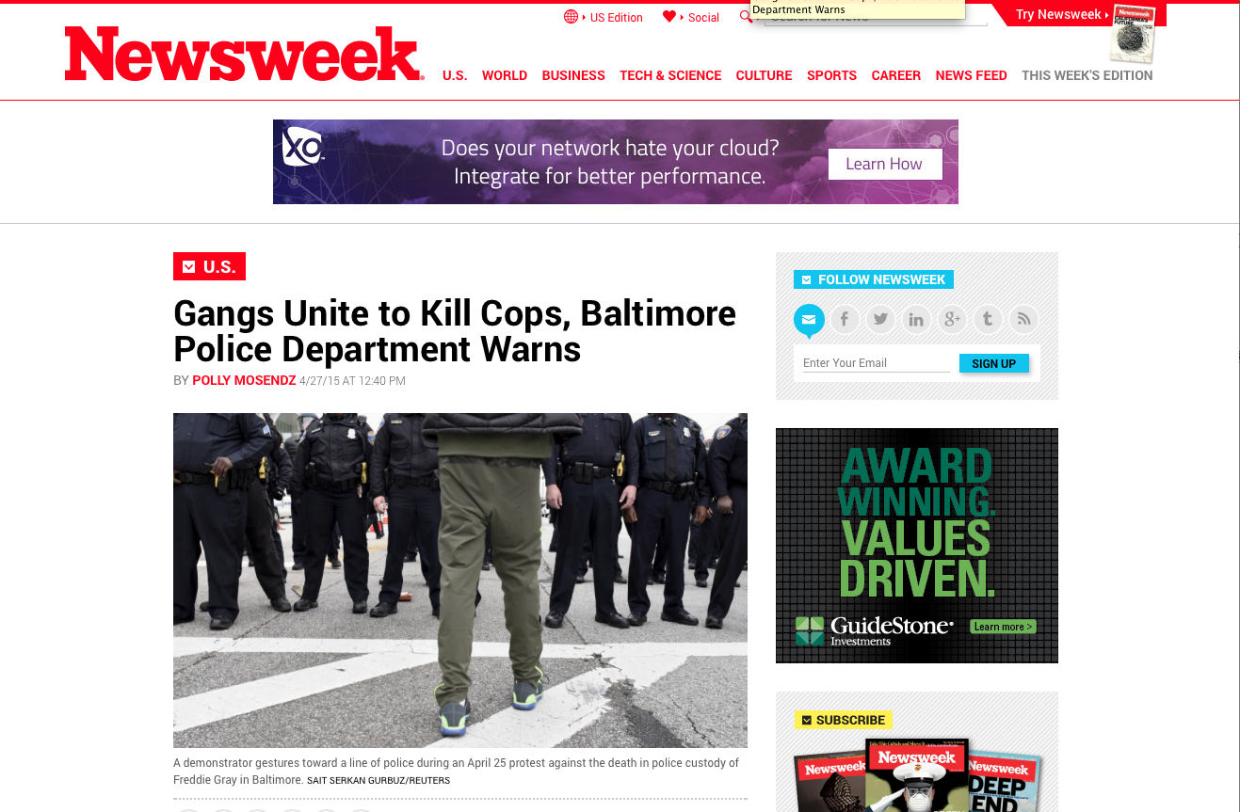Open the Tumblr follow icon

pos(988,320)
